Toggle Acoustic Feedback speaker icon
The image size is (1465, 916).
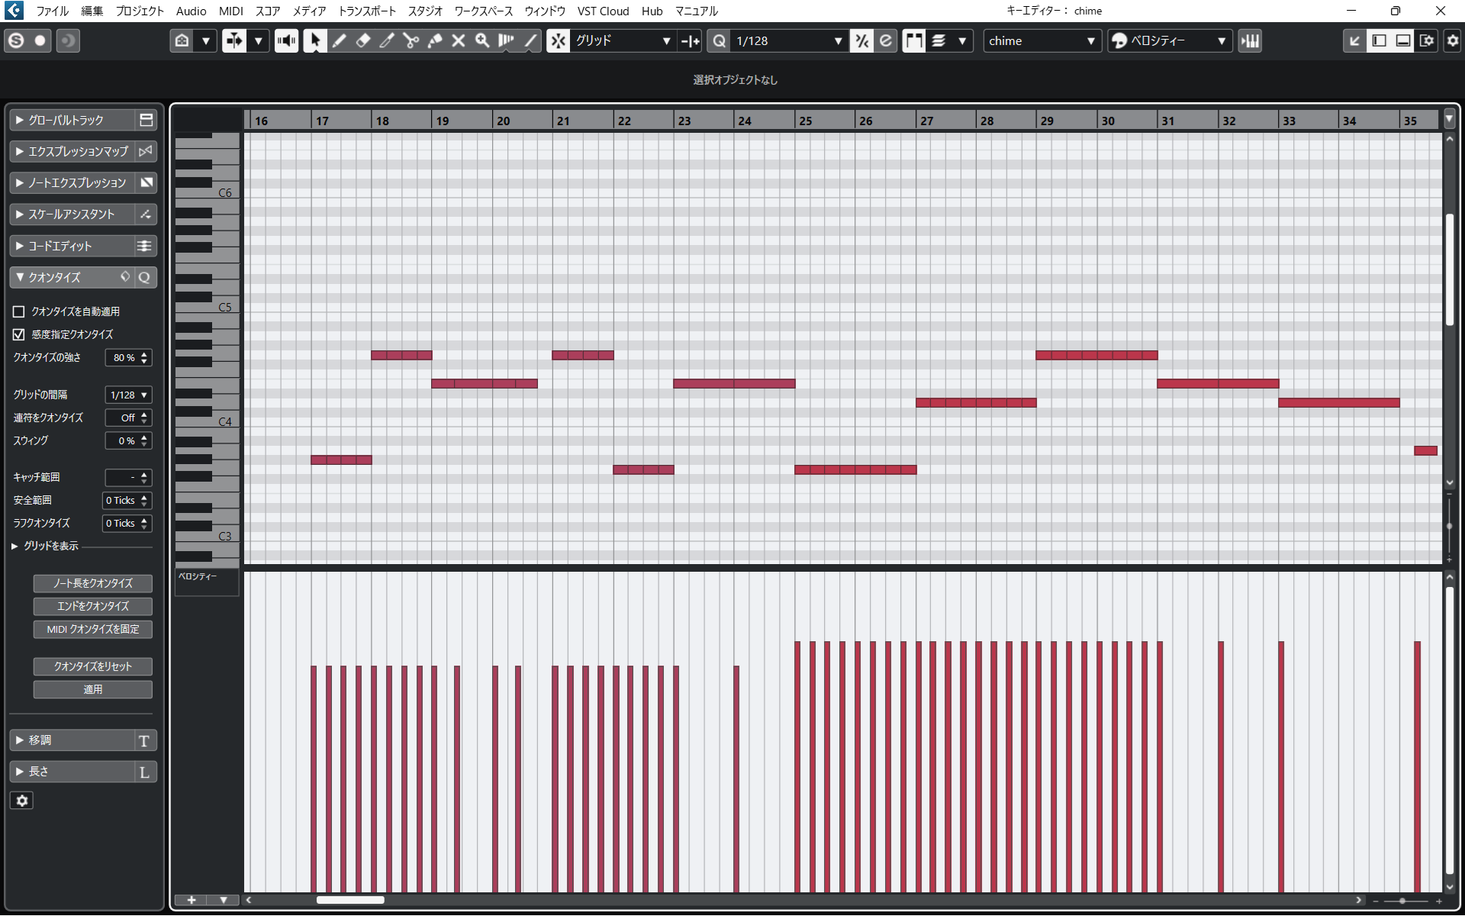click(286, 40)
